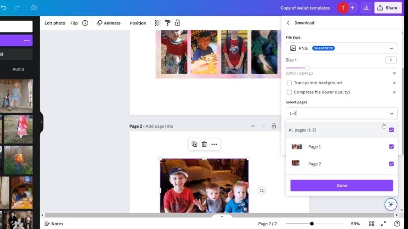Screen dimensions: 408x229
Task: Open the File type PNG dropdown
Action: (341, 48)
